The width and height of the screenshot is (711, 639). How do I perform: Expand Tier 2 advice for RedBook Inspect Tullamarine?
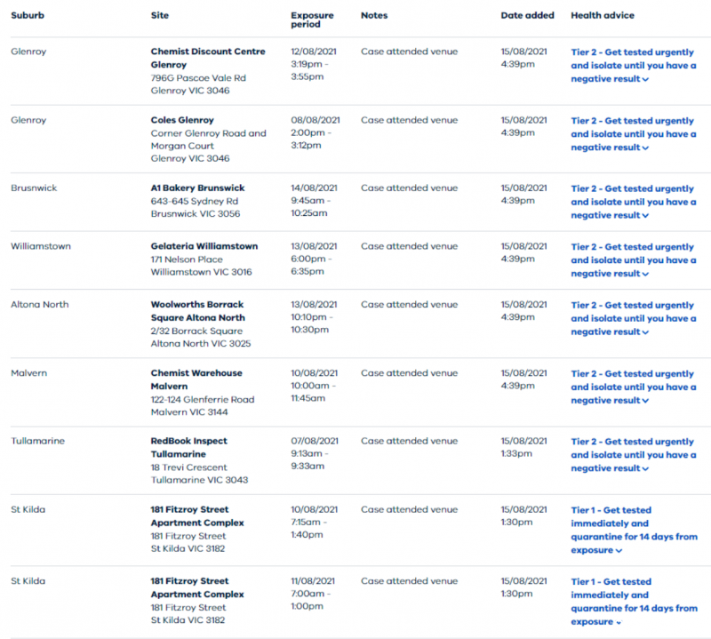(x=634, y=455)
